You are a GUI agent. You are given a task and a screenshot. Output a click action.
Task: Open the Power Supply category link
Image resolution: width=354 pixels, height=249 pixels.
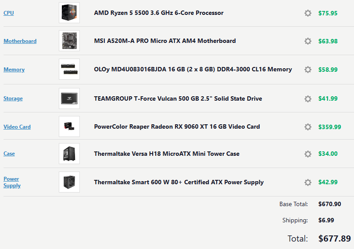pyautogui.click(x=12, y=182)
